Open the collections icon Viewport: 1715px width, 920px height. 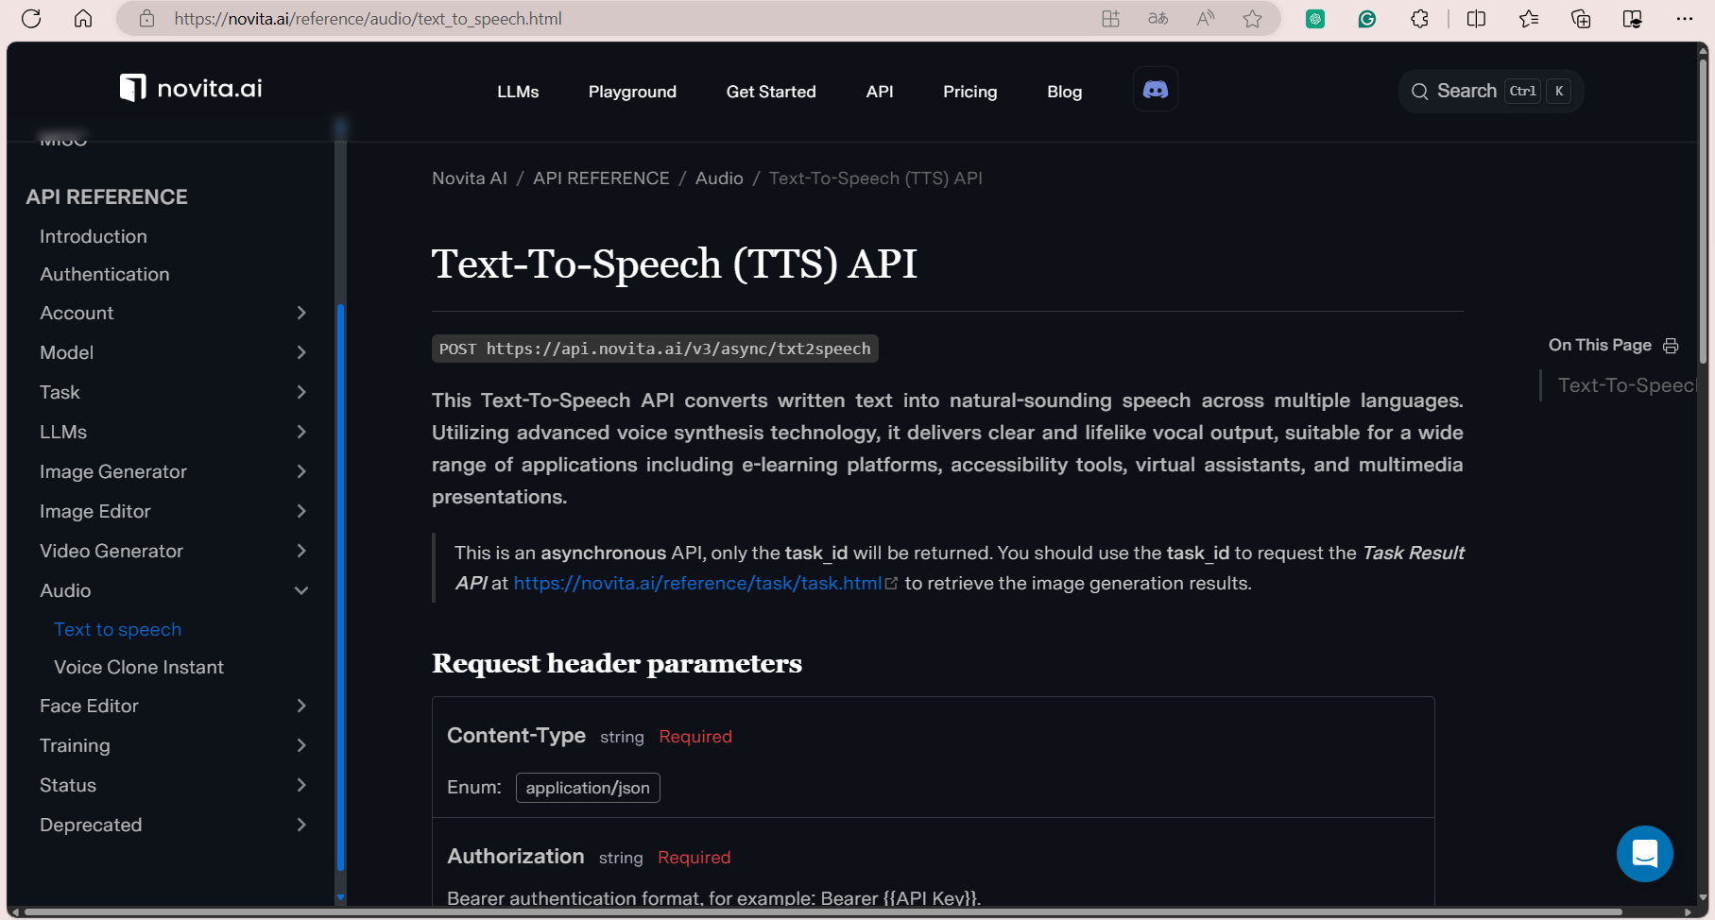[1581, 19]
